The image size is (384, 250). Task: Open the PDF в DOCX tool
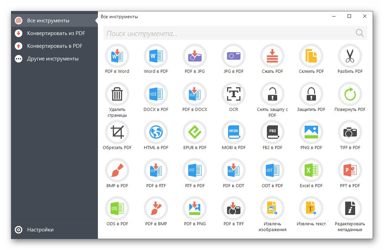point(195,94)
